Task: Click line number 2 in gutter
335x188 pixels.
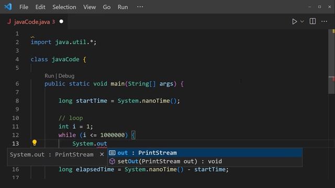Action: [17, 42]
